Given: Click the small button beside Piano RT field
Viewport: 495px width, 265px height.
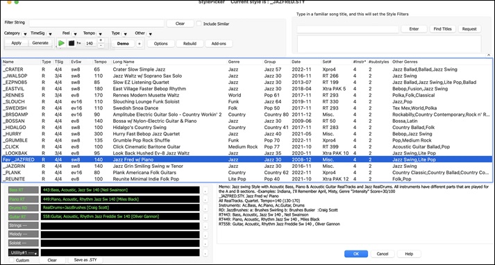Looking at the screenshot, I should click(x=205, y=199).
